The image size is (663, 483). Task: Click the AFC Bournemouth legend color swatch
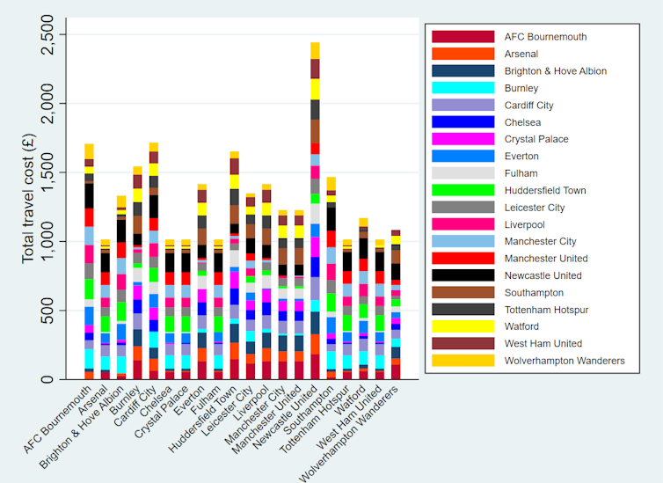click(x=463, y=37)
